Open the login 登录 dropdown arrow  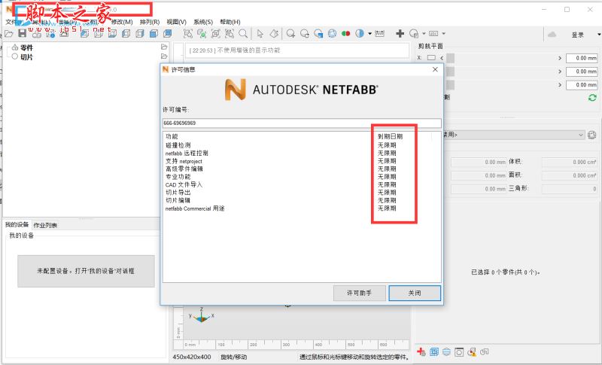tap(599, 35)
